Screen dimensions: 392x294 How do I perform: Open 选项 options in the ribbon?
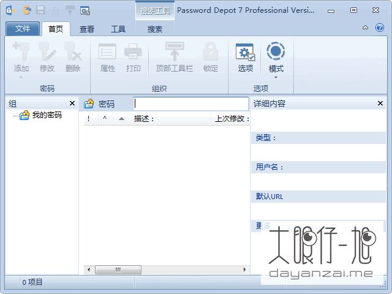(246, 58)
